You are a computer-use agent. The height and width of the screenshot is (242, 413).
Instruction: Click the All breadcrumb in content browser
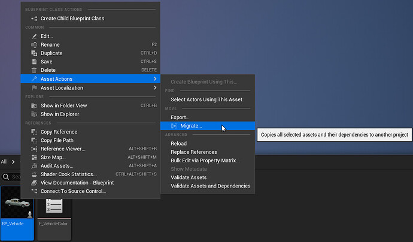click(x=4, y=162)
